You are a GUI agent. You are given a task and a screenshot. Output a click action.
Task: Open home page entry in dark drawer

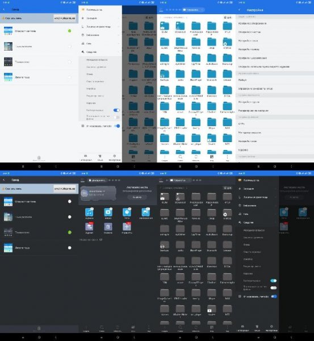(257, 180)
